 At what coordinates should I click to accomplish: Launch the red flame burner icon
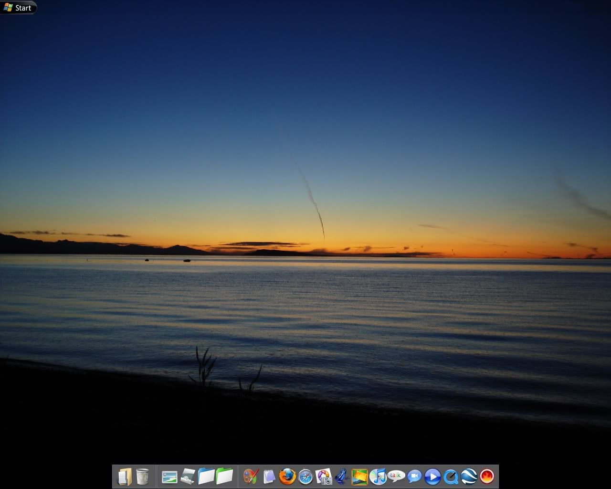[x=487, y=477]
